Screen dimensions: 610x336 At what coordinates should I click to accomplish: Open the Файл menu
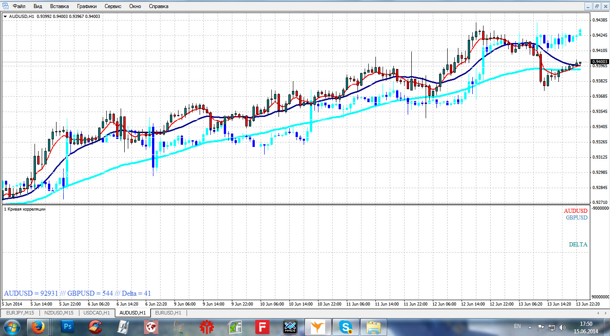click(19, 6)
